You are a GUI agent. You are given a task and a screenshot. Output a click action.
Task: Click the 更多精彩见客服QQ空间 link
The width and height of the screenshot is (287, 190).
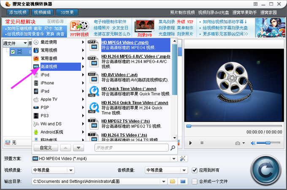tap(225, 34)
